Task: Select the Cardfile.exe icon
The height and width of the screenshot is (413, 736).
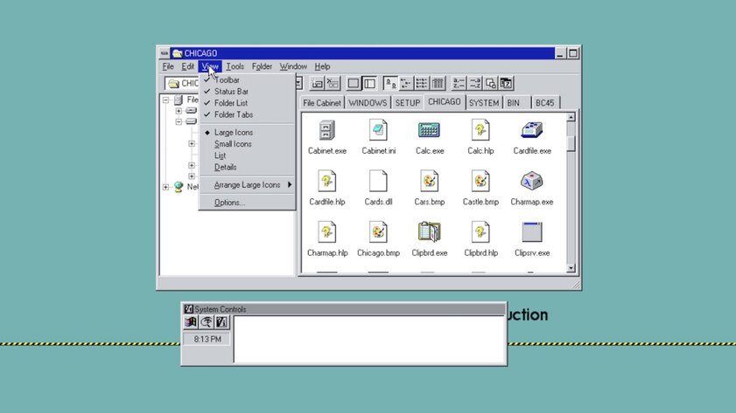Action: coord(532,130)
